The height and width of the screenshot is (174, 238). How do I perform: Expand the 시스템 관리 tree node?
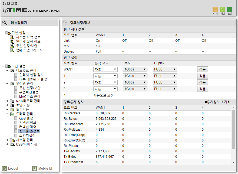tap(7, 140)
